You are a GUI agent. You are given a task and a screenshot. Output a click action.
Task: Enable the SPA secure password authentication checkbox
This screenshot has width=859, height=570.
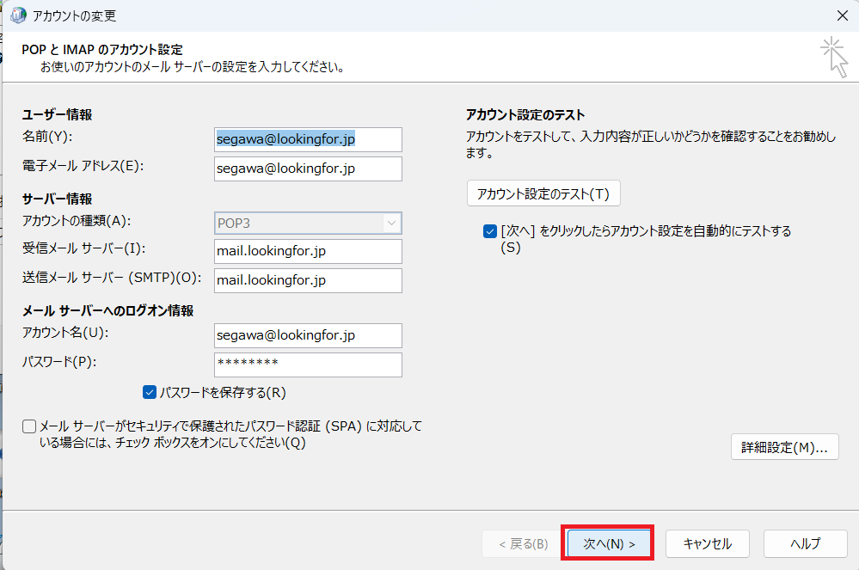point(30,426)
